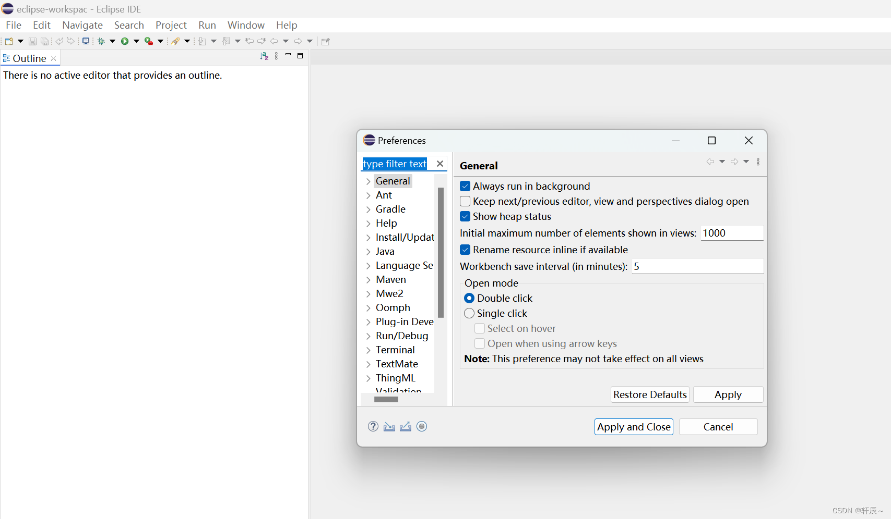Click the Export preferences icon
The width and height of the screenshot is (891, 519).
point(406,427)
